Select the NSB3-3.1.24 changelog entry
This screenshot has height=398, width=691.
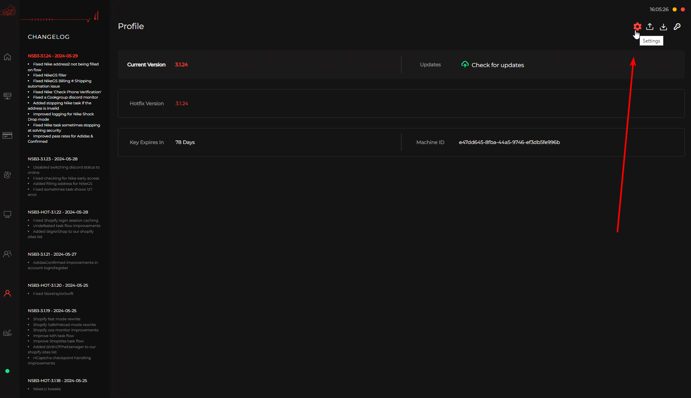point(52,56)
